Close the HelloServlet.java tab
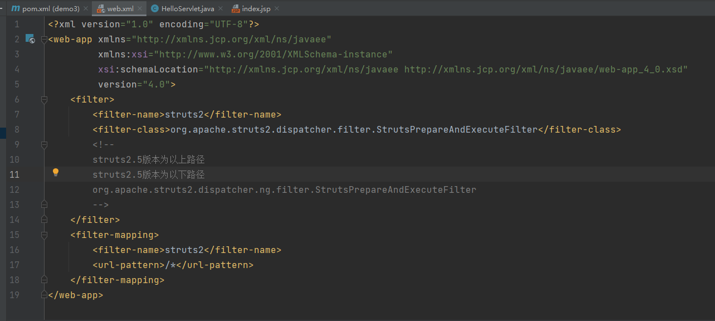 (221, 9)
